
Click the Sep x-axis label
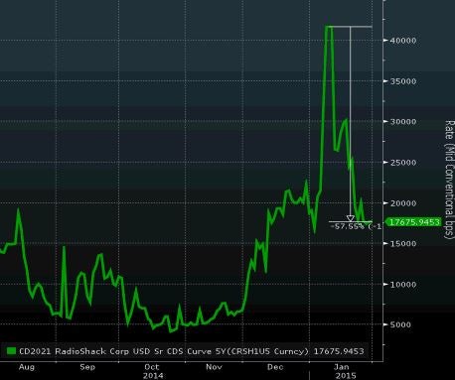click(x=87, y=367)
